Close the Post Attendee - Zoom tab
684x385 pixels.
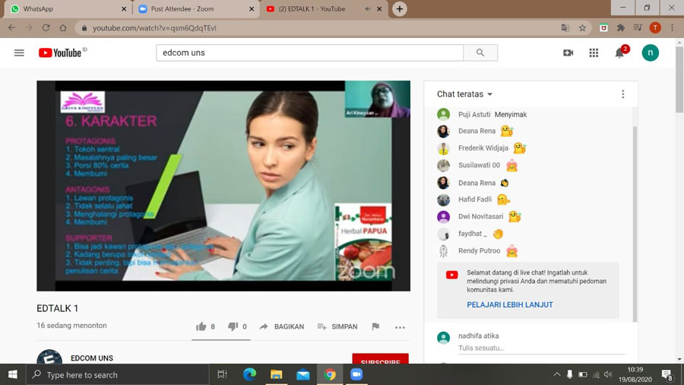[252, 8]
